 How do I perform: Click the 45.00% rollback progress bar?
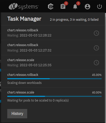54,79
